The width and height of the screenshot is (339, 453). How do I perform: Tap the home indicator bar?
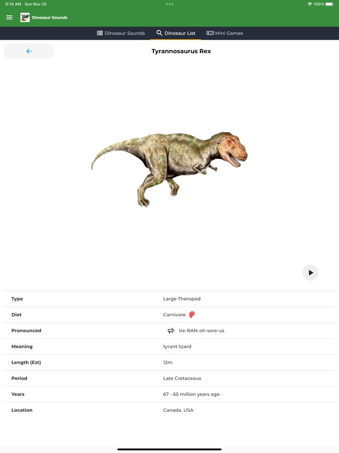169,449
